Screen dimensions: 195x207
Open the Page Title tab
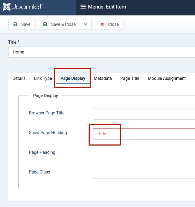click(130, 78)
